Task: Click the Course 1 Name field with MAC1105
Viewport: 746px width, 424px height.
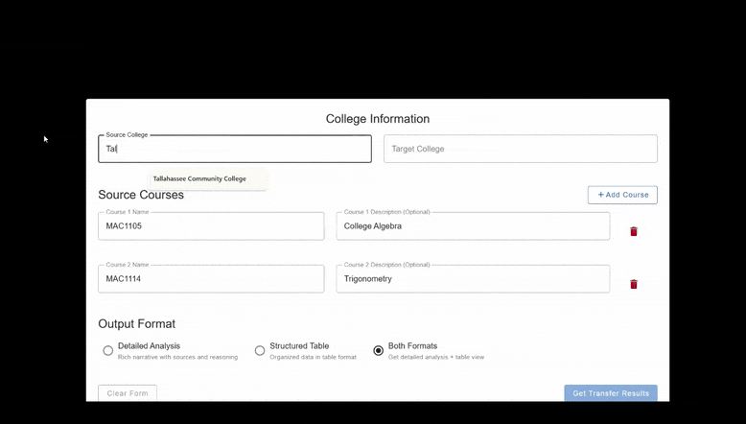Action: tap(211, 226)
